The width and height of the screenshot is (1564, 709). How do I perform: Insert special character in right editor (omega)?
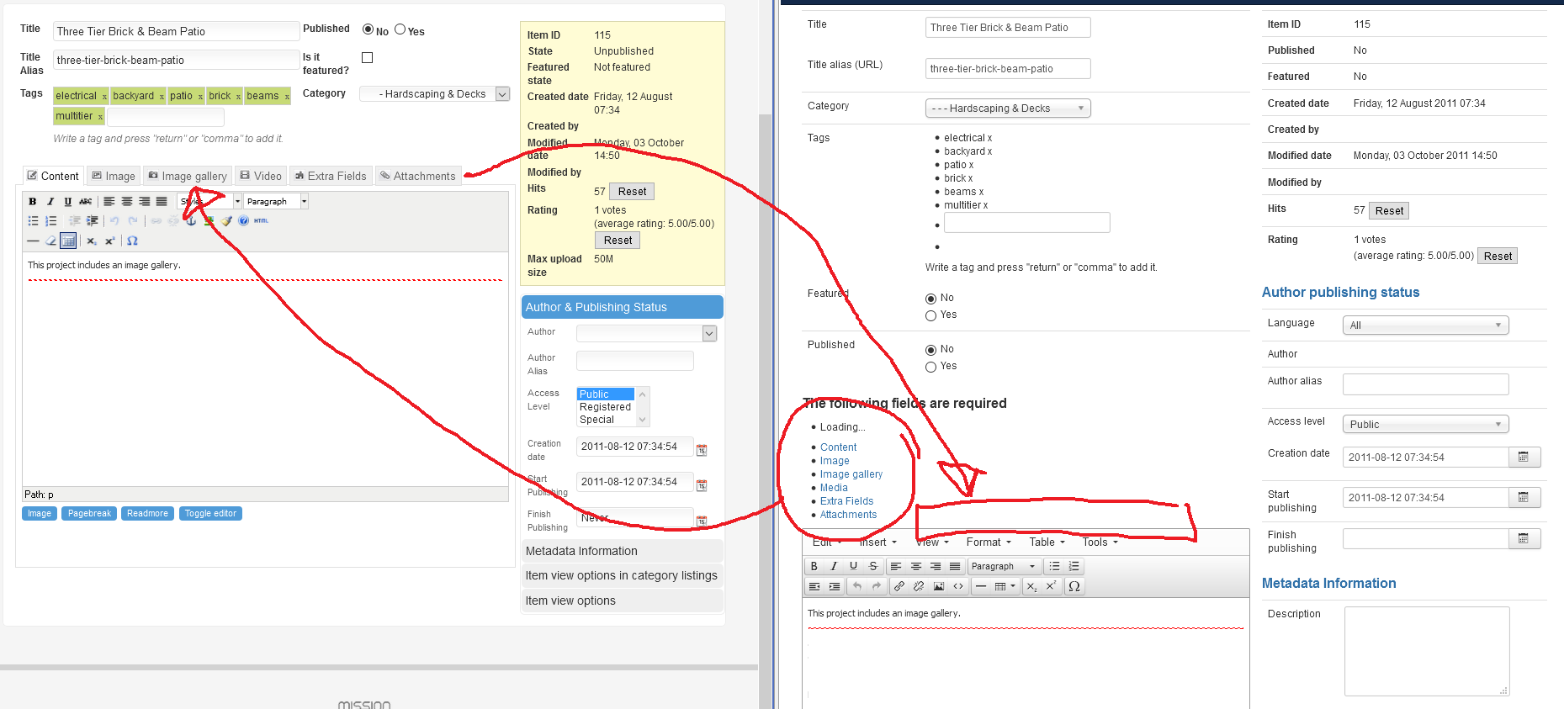(1074, 587)
